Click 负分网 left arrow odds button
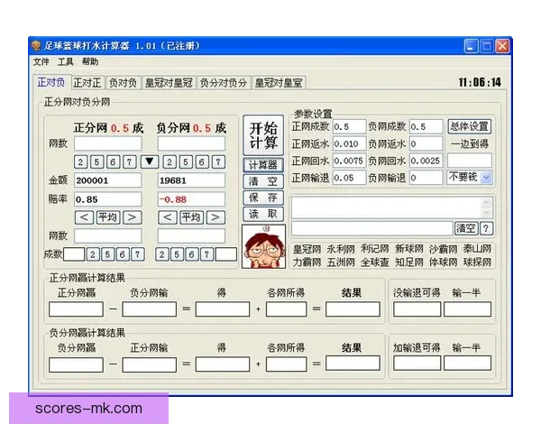The image size is (541, 433). (x=168, y=217)
